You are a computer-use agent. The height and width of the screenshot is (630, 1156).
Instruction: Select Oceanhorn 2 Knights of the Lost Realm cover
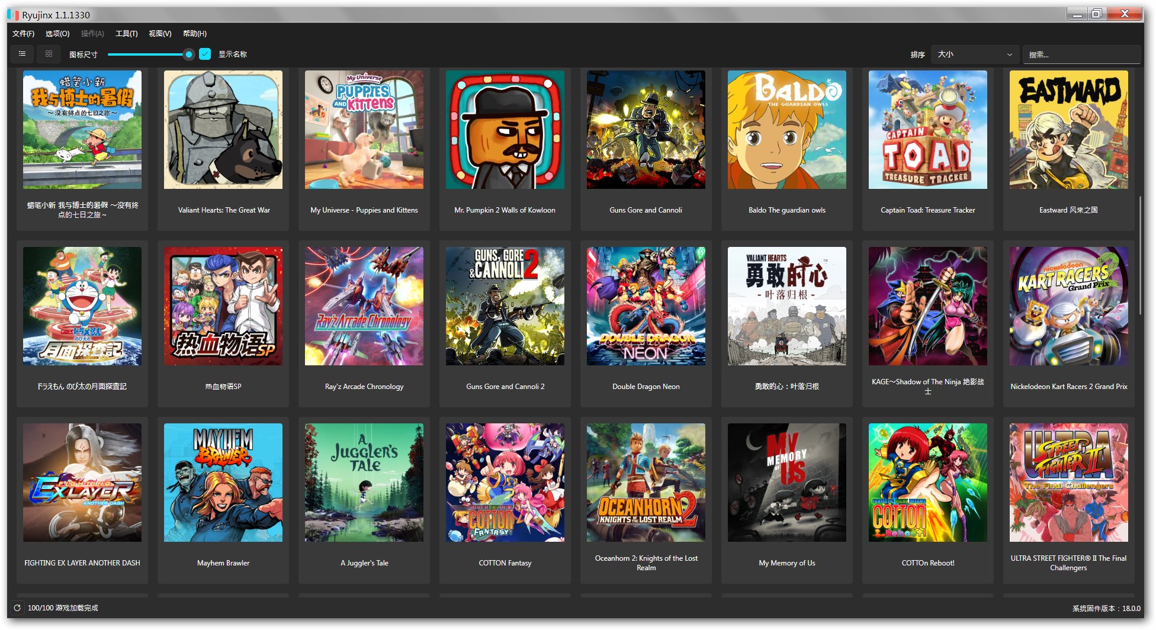[646, 483]
